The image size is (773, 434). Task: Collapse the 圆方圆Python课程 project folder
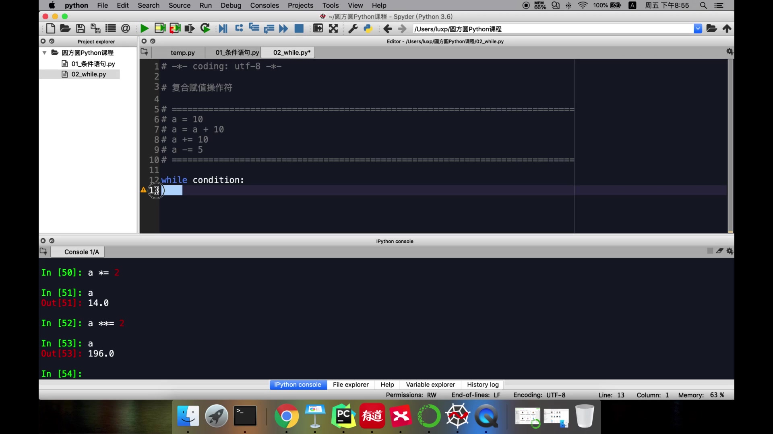pos(45,53)
